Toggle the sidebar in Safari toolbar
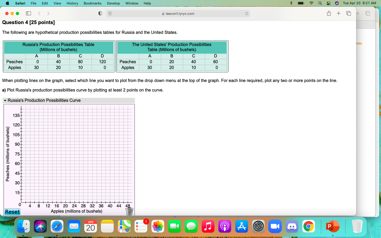Image resolution: width=381 pixels, height=238 pixels. click(28, 13)
